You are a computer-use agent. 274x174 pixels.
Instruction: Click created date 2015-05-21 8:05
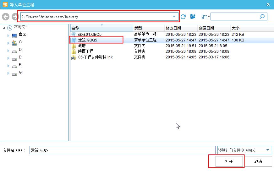point(213,46)
